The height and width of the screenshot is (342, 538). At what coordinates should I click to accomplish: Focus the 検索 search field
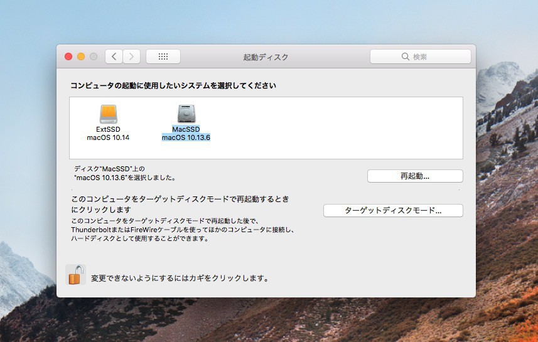pyautogui.click(x=421, y=56)
